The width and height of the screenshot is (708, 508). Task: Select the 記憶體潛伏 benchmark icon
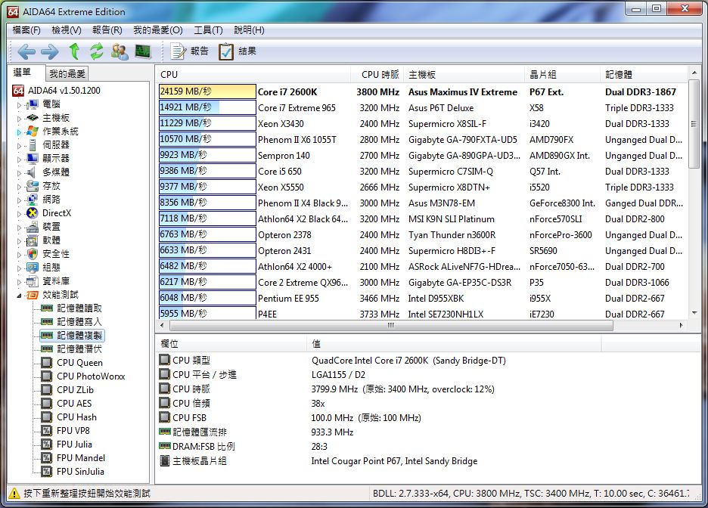[46, 348]
